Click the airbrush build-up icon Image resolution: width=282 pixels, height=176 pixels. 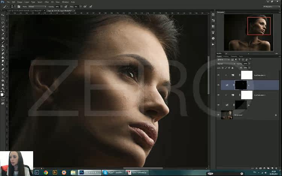tap(85, 7)
